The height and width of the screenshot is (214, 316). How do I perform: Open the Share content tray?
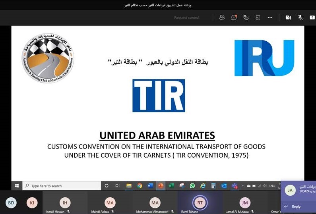point(312,17)
